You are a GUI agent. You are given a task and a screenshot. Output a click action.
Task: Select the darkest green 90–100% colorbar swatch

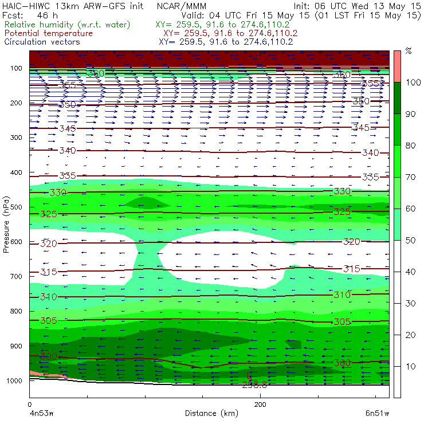click(397, 98)
